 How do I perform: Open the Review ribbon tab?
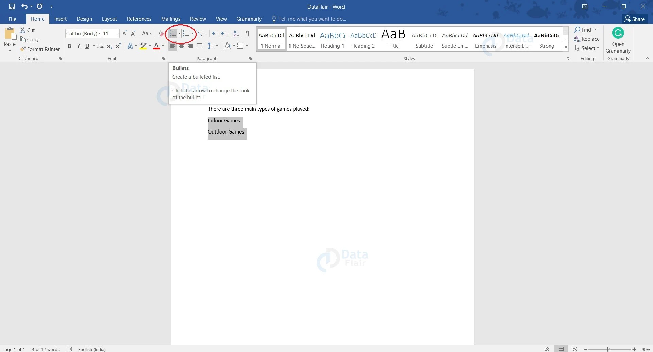tap(198, 19)
